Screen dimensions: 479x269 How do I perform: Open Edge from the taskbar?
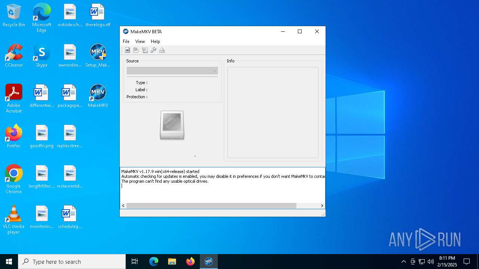[154, 262]
